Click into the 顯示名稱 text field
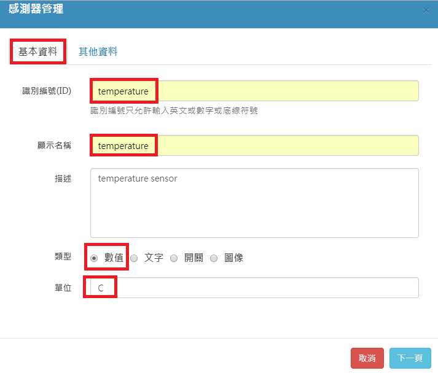438x376 pixels. pyautogui.click(x=254, y=145)
